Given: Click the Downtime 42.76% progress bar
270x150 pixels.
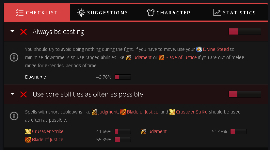Looking at the screenshot, I should [122, 77].
